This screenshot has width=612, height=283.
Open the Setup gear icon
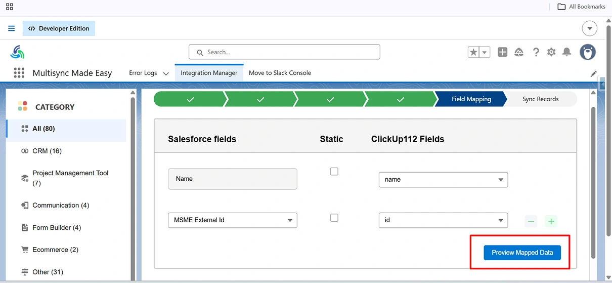click(551, 52)
